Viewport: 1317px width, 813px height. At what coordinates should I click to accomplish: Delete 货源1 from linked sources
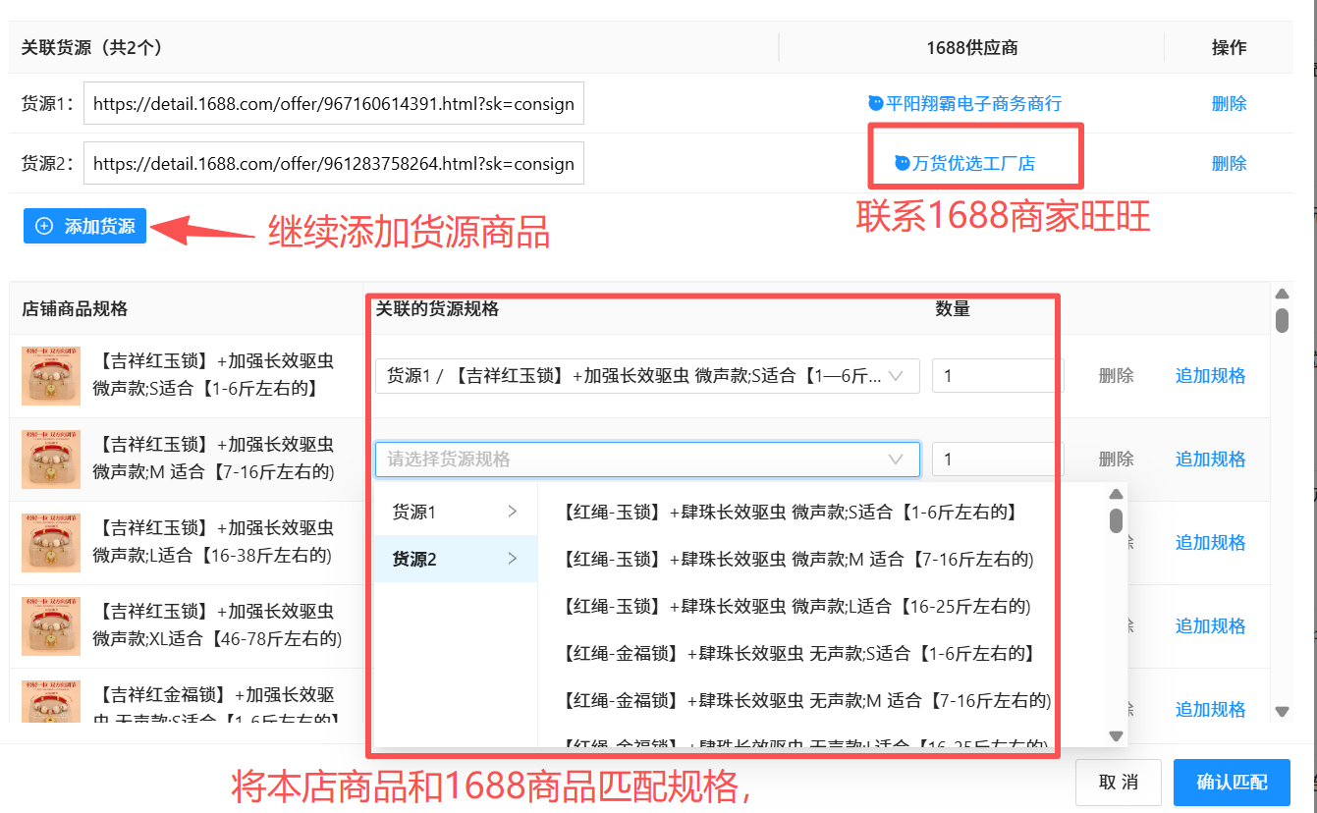[1229, 103]
